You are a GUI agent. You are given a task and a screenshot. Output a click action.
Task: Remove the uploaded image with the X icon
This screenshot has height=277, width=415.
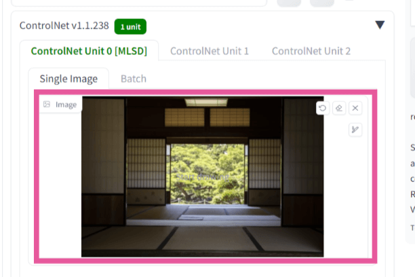(355, 108)
